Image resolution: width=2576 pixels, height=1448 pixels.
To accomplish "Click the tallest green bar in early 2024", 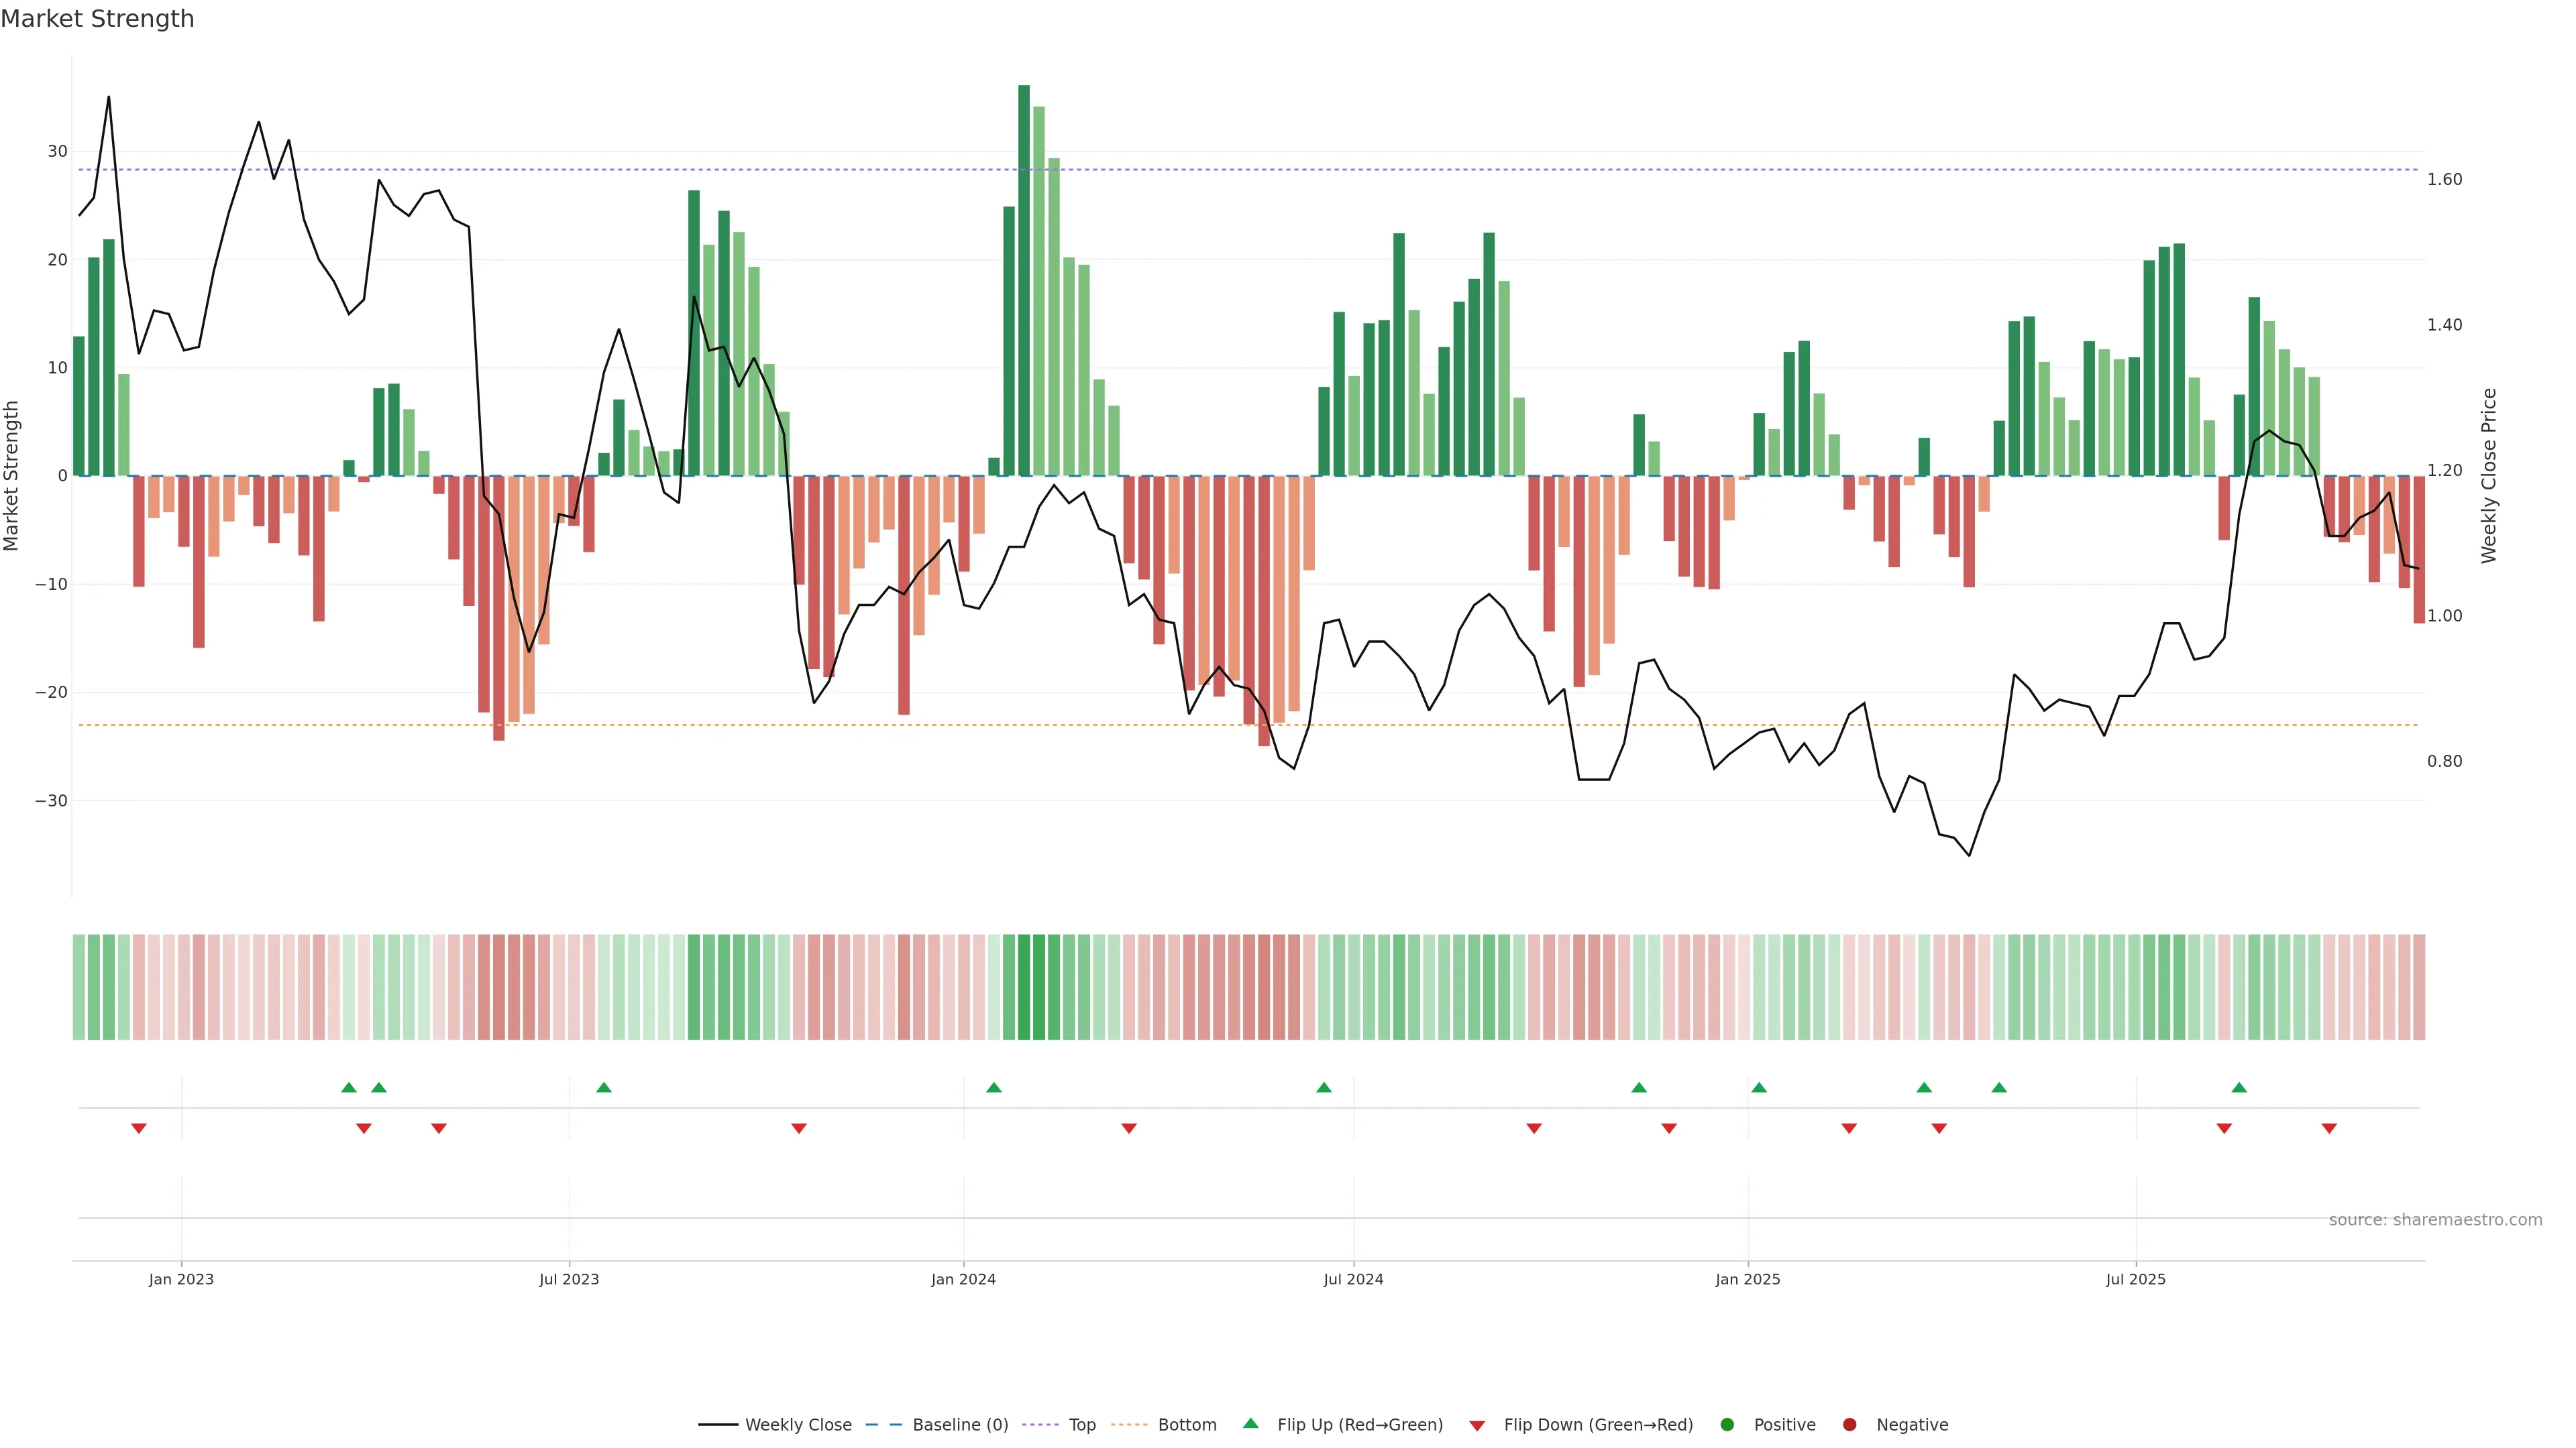I will point(1024,280).
